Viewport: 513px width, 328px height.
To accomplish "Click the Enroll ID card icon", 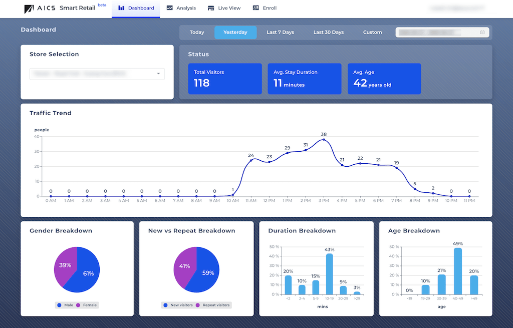I will pos(256,8).
